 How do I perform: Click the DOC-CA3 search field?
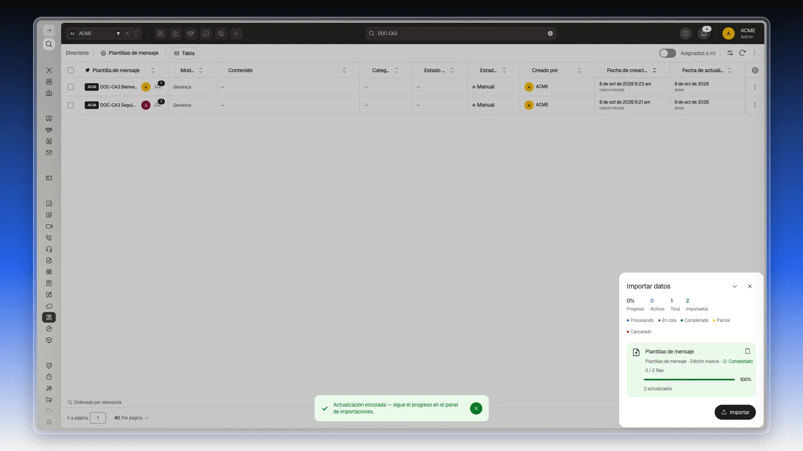pos(460,33)
